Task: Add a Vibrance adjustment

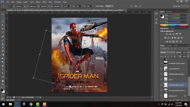Action: [x=180, y=34]
